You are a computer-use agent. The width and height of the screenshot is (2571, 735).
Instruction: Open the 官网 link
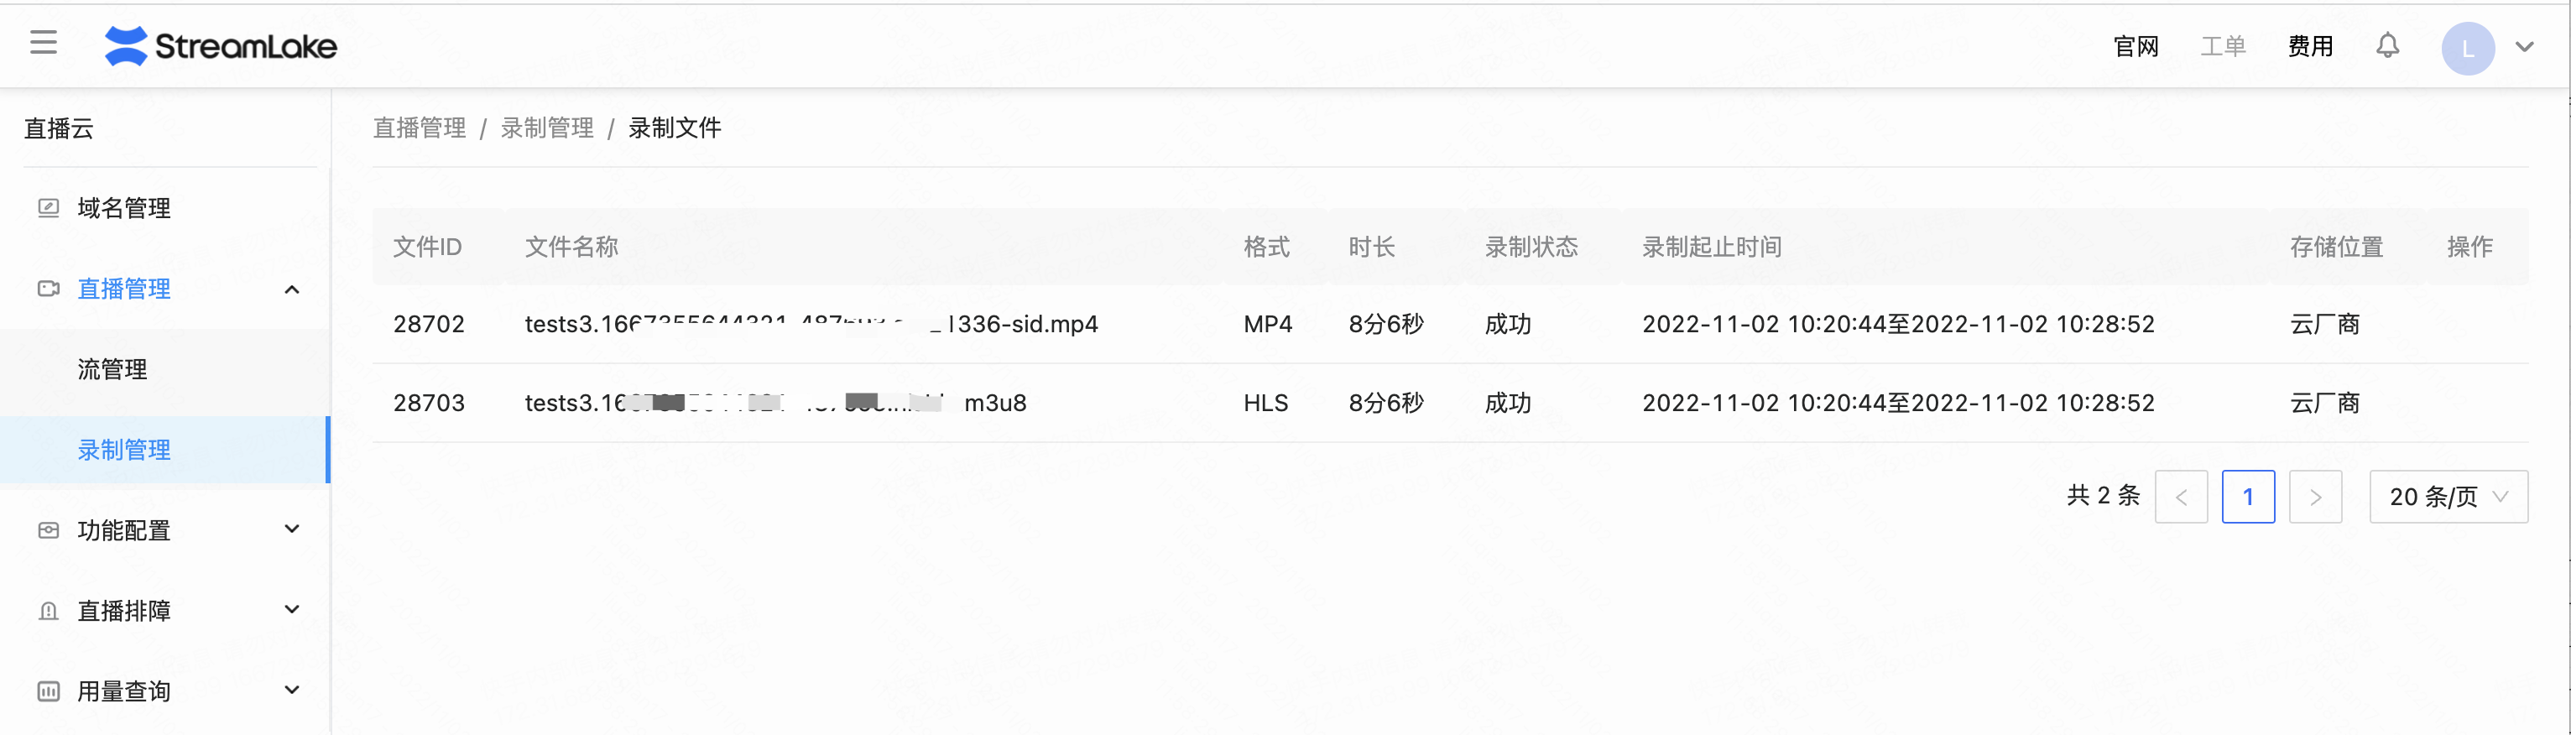2136,47
